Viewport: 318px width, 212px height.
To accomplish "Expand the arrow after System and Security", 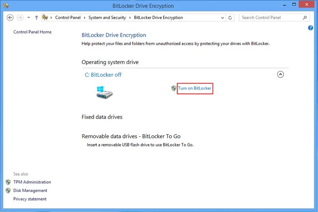I will [130, 18].
